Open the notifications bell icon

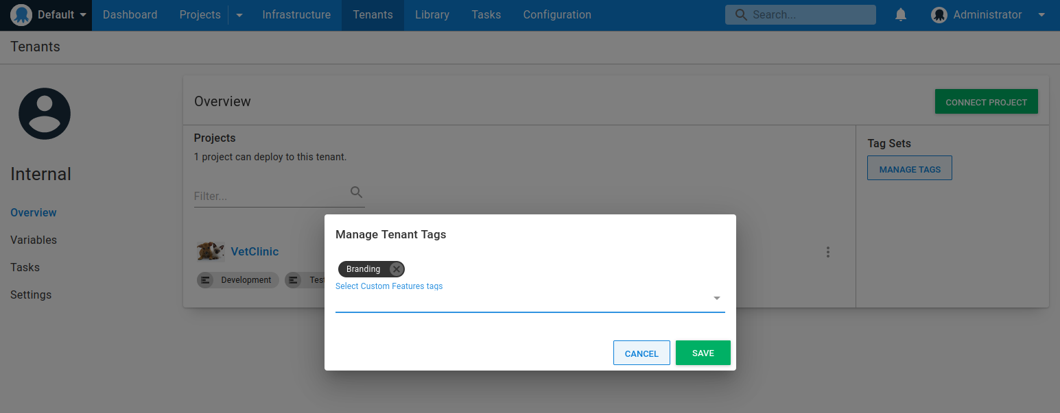(x=901, y=15)
